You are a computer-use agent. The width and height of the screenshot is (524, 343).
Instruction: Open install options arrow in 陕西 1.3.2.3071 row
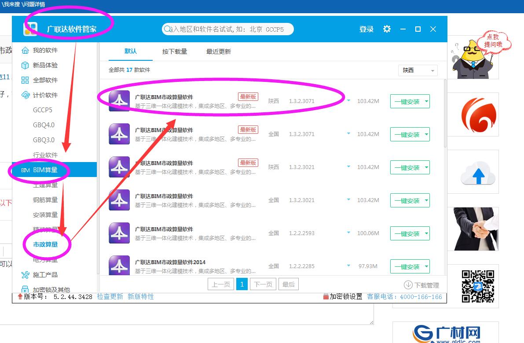coord(426,101)
